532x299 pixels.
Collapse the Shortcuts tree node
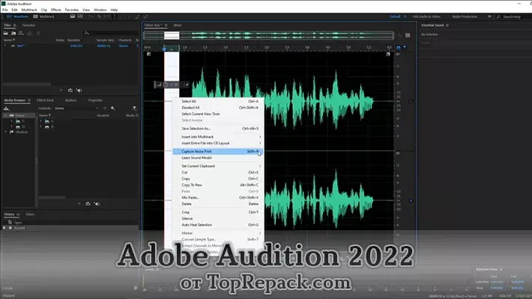[6, 132]
